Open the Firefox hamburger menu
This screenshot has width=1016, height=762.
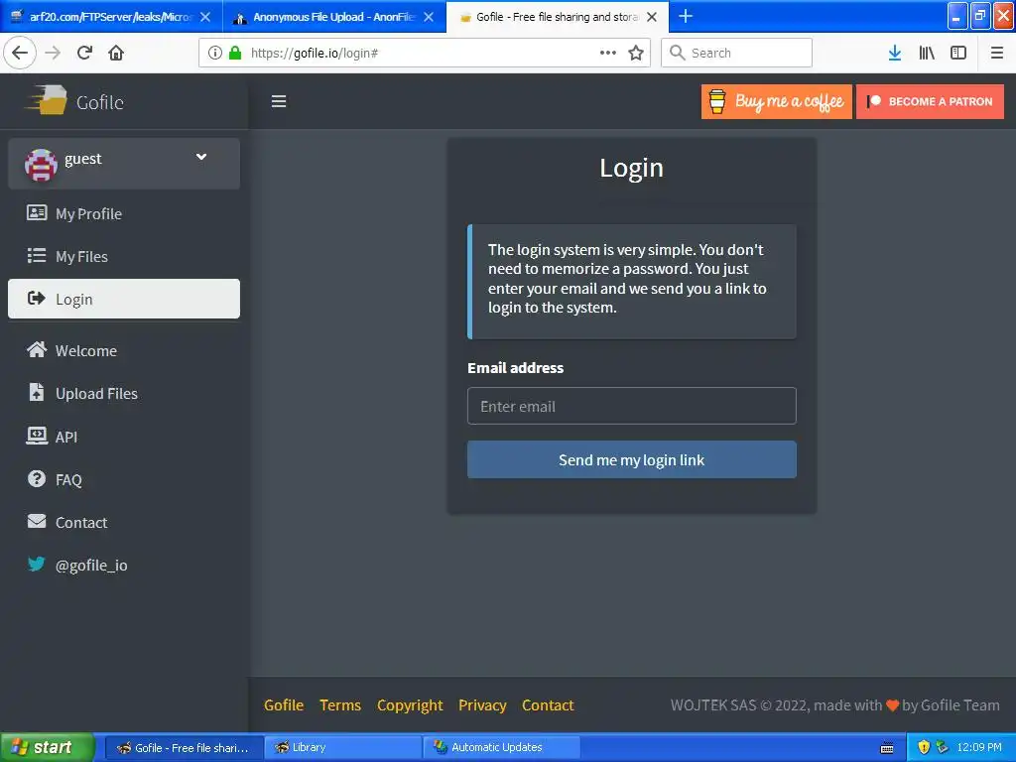tap(996, 53)
